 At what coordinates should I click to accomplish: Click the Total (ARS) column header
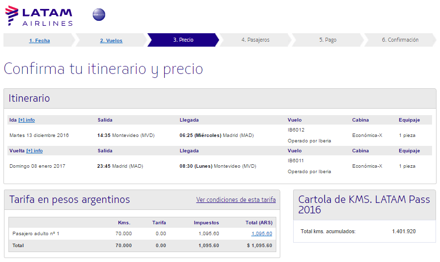point(259,223)
